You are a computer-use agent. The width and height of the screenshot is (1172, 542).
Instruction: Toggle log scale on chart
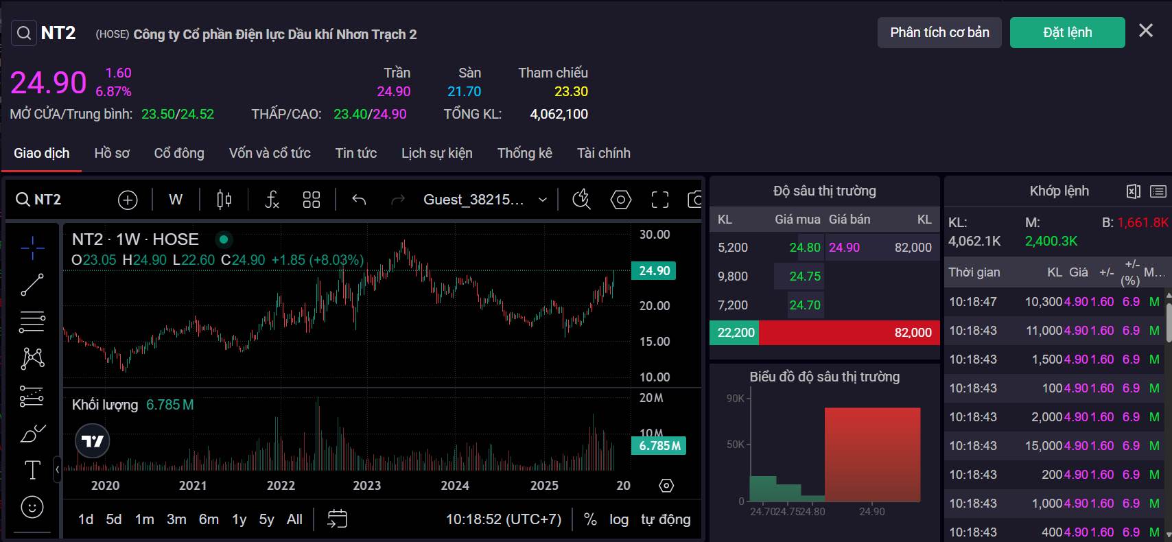click(619, 519)
